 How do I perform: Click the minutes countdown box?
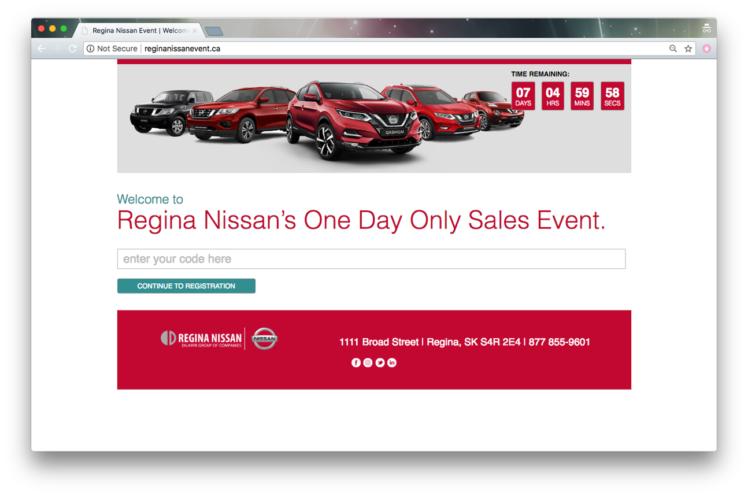(582, 96)
